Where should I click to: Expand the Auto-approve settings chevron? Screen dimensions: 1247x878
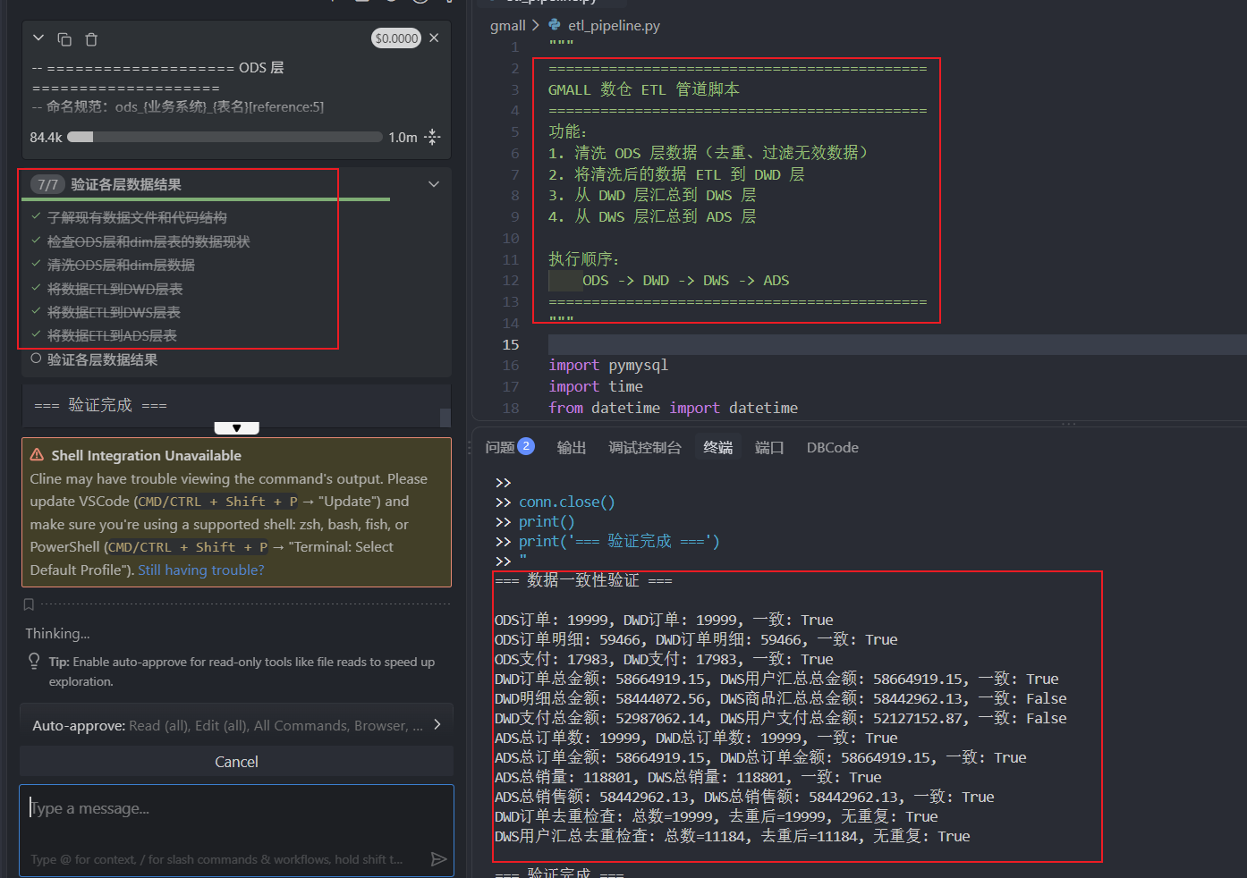[x=437, y=724]
